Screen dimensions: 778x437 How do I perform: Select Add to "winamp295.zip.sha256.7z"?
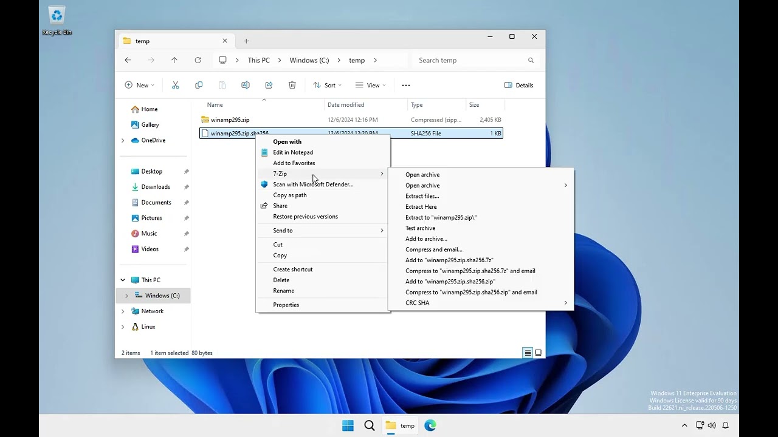[481, 260]
